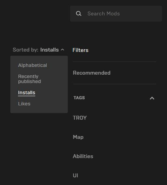
Task: Focus the Search Mods text field
Action: tap(116, 13)
